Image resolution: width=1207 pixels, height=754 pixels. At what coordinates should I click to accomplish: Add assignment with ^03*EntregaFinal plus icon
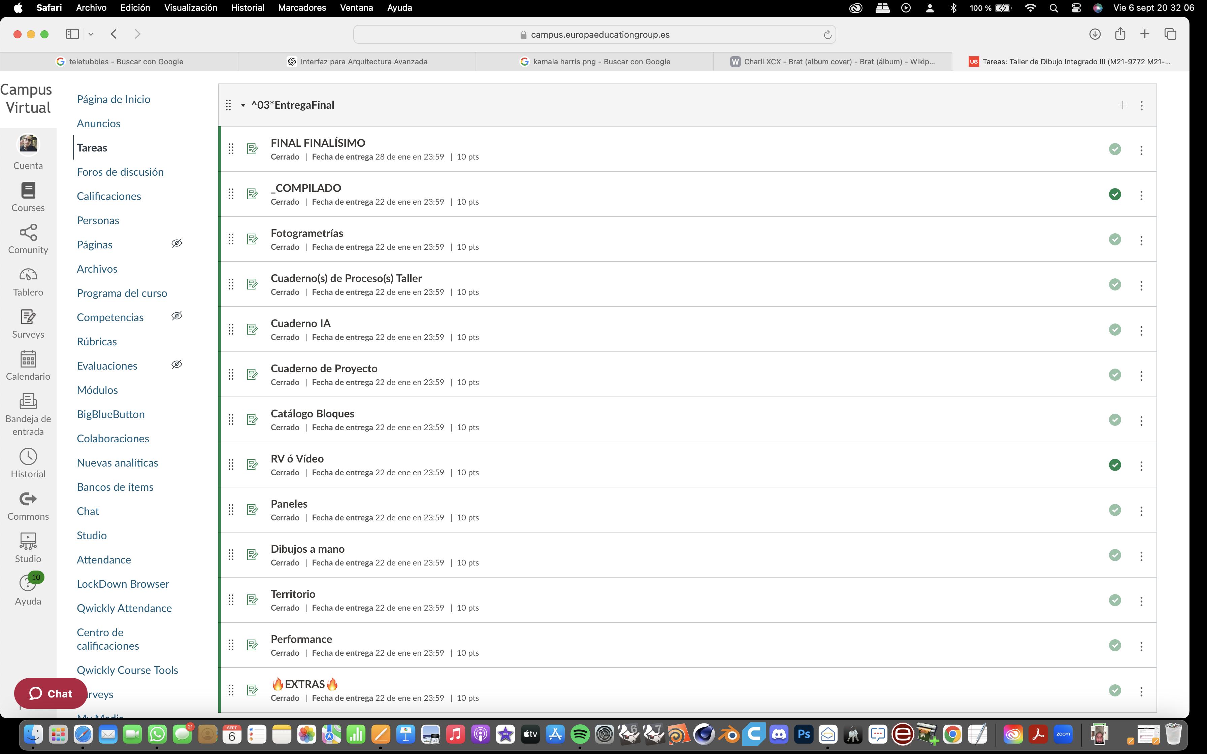point(1122,105)
